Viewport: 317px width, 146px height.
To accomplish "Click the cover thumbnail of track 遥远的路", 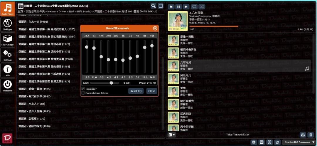I will pyautogui.click(x=173, y=117).
